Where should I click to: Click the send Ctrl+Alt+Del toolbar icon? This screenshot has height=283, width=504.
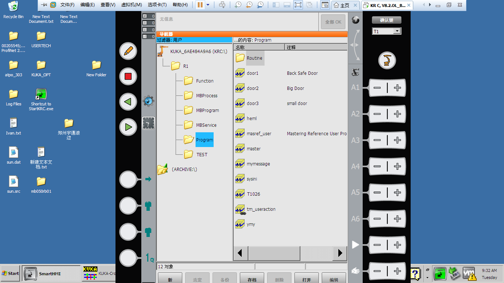[222, 5]
